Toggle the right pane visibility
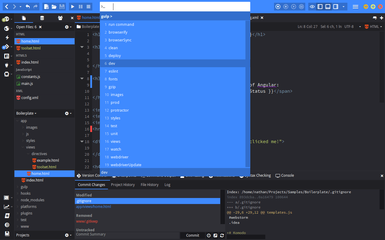385x240 pixels. 336,6
